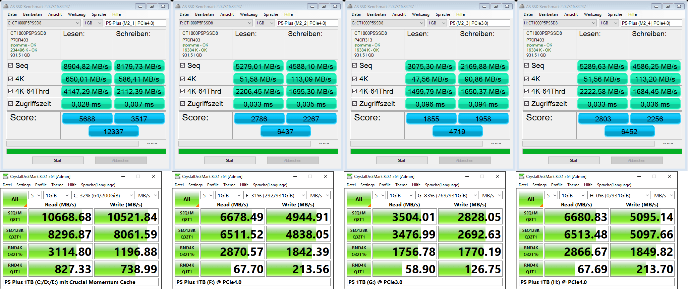Screen dimensions: 688x289
Task: Click CrystalDiskMark title icon in F: window
Action: click(x=178, y=176)
